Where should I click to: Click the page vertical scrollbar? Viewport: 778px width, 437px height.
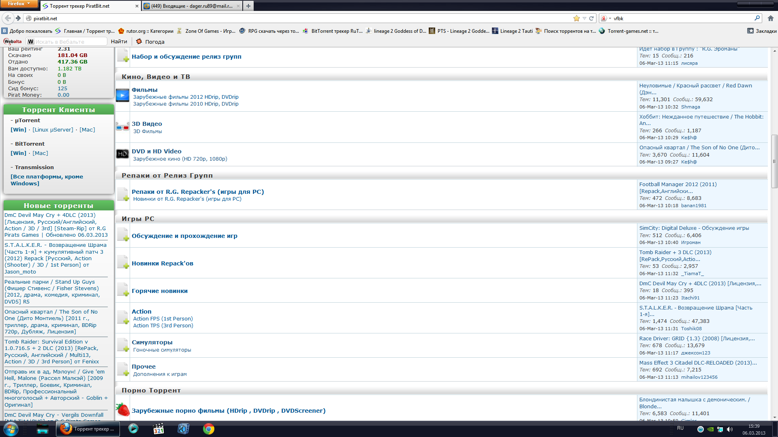(774, 162)
